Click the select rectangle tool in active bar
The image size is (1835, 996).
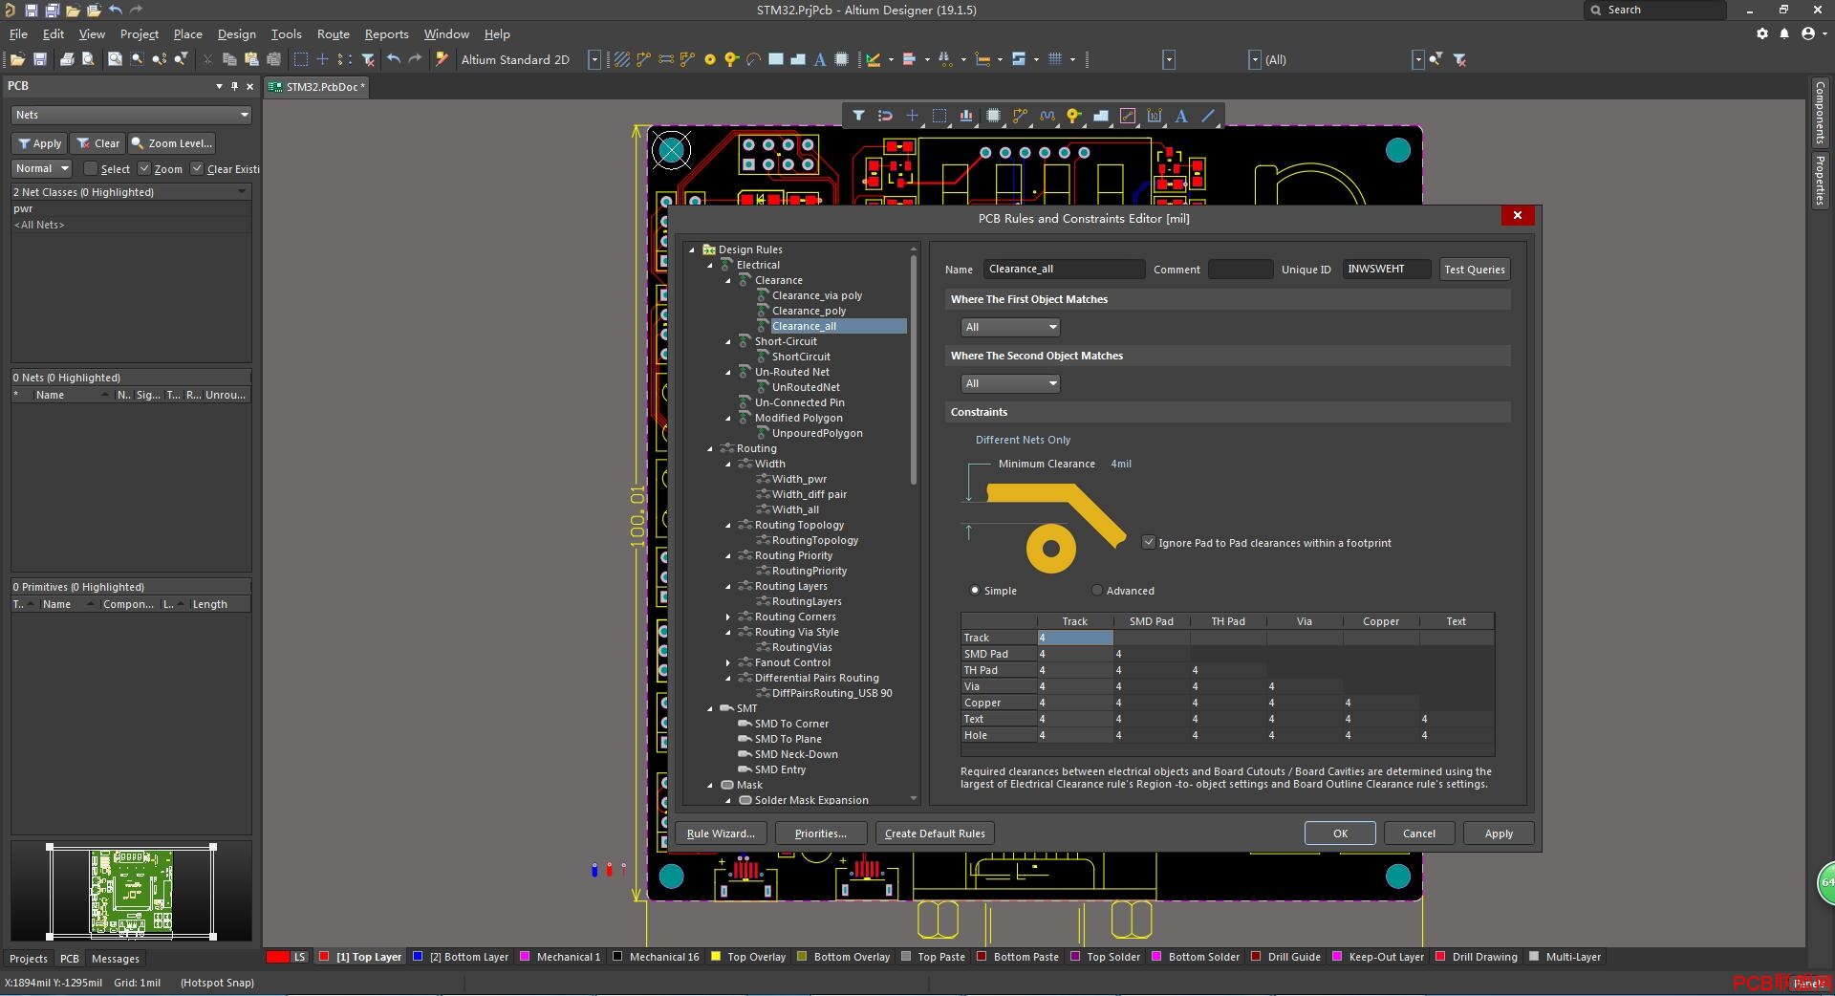tap(939, 116)
